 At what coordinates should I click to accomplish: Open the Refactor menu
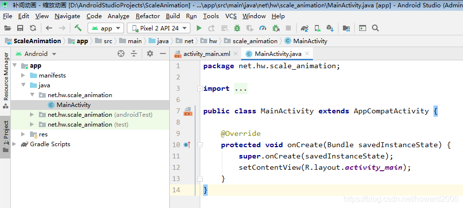click(148, 16)
